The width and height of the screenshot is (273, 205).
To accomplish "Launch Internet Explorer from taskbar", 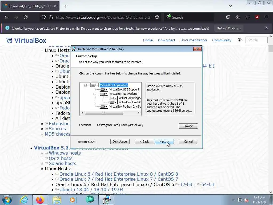I will click(x=24, y=200).
